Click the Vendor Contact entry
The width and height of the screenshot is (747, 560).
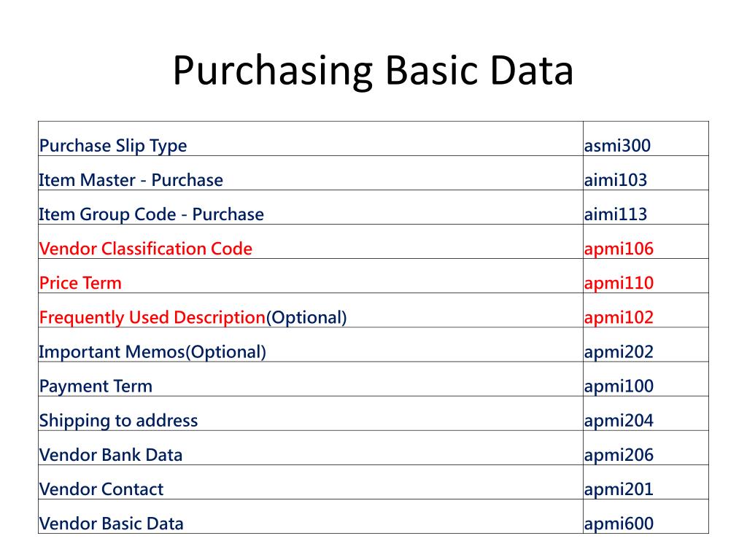click(101, 489)
